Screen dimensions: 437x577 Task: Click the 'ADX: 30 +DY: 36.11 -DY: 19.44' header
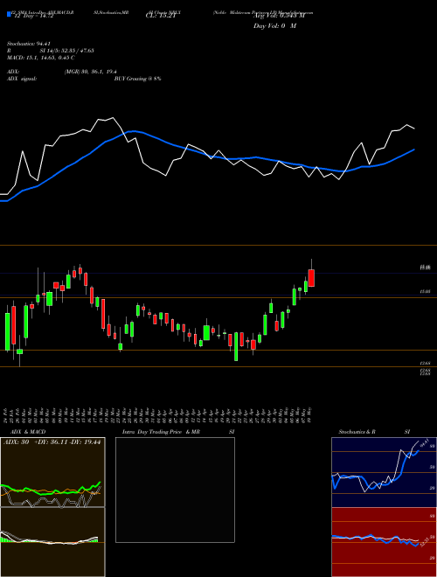coord(52,442)
